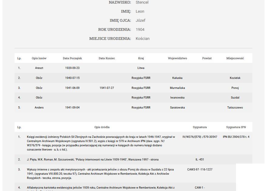Viewport: 273px width, 191px height.
Task: Click the 'Sygnatura IPN' column header
Action: click(x=236, y=127)
